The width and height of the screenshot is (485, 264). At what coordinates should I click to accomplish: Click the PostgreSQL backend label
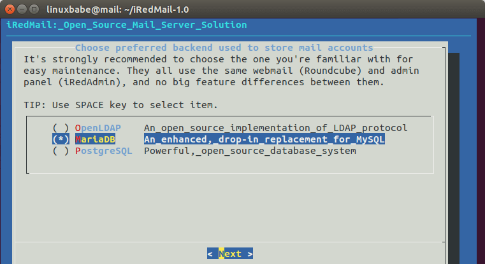[x=102, y=151]
